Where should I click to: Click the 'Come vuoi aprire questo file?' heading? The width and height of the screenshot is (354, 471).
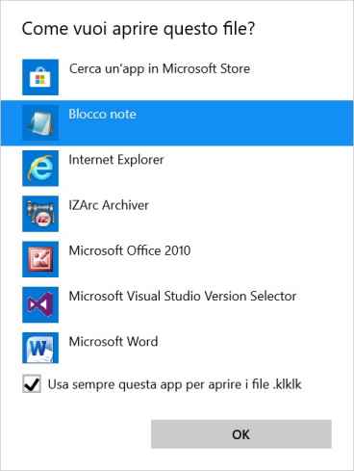pos(139,29)
